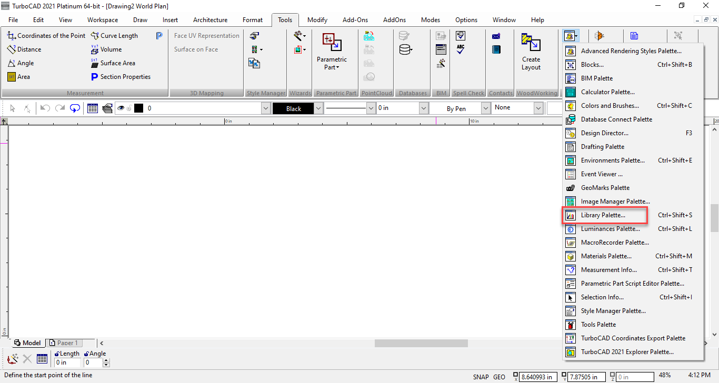Select the Angle measurement tool
This screenshot has height=383, width=719.
pyautogui.click(x=21, y=63)
